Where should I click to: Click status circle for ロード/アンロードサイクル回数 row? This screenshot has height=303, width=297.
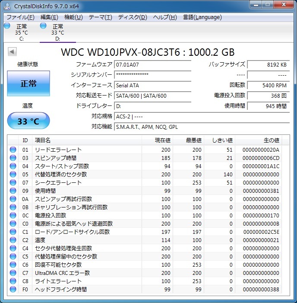[x=13, y=232]
